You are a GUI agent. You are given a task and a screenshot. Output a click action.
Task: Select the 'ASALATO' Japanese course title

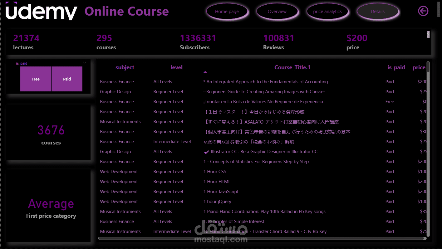(x=271, y=122)
